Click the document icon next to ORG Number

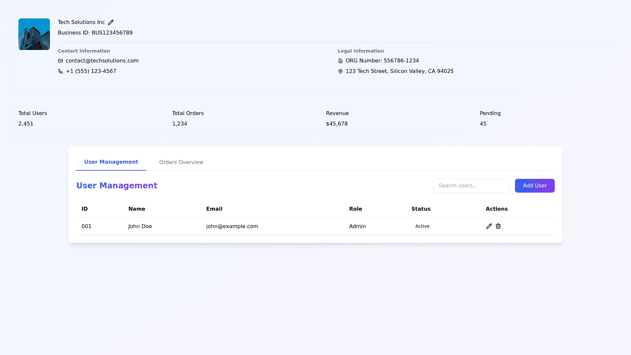click(x=340, y=61)
